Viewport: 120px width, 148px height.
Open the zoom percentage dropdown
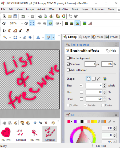(x=22, y=23)
